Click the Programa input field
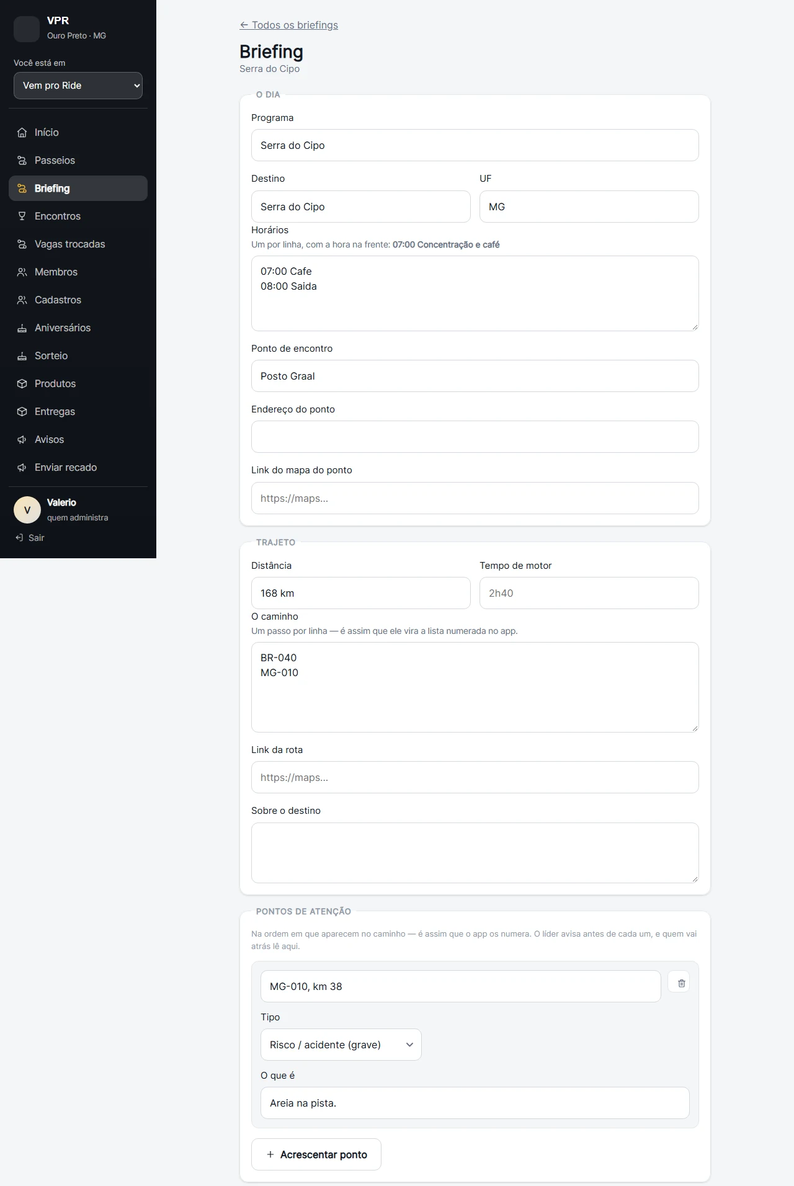The width and height of the screenshot is (794, 1186). coord(475,145)
